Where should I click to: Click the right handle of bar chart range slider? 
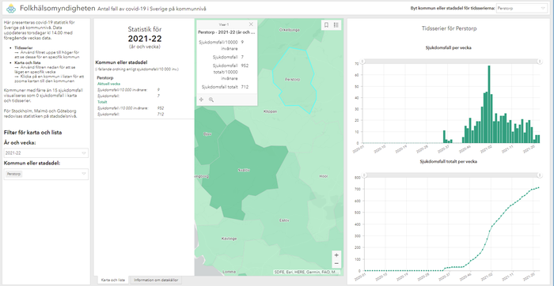(540, 62)
